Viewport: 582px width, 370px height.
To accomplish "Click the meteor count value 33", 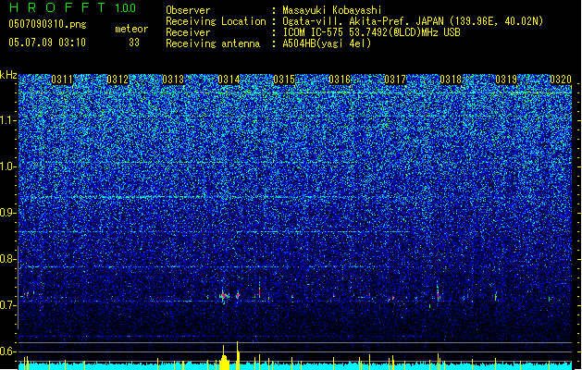I will pyautogui.click(x=134, y=43).
